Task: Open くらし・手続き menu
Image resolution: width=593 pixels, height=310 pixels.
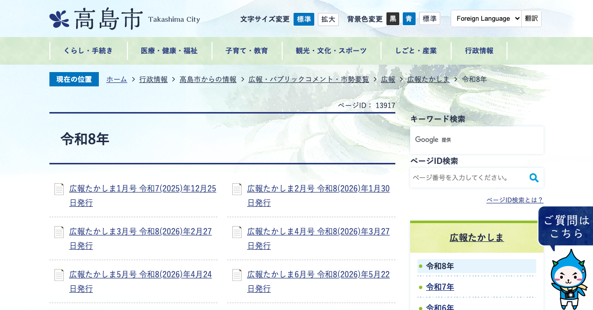Action: coord(88,51)
